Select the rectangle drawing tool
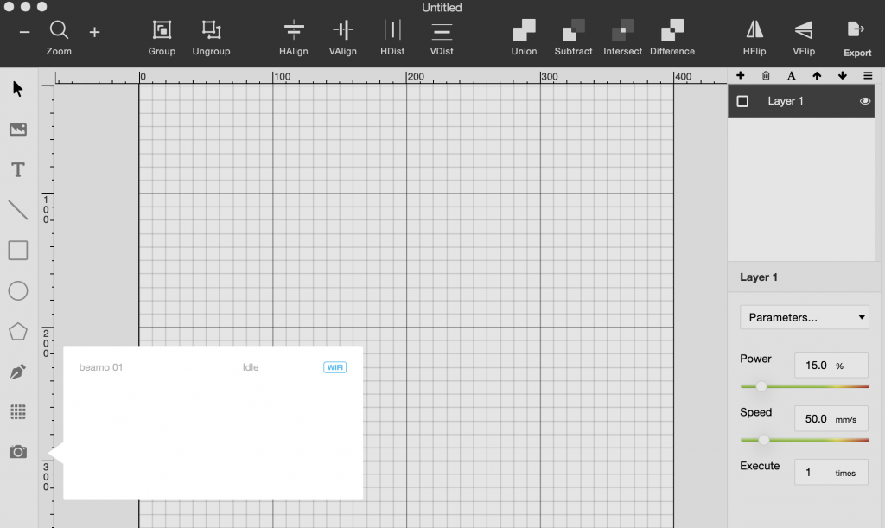This screenshot has width=885, height=528. pos(17,250)
